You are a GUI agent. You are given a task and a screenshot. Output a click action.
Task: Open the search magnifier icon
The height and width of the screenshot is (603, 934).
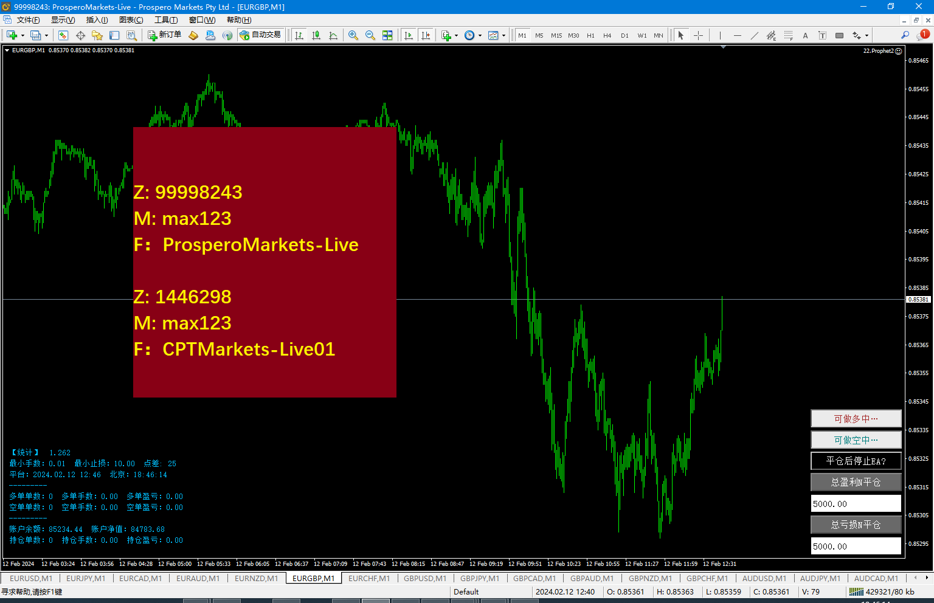pos(905,35)
